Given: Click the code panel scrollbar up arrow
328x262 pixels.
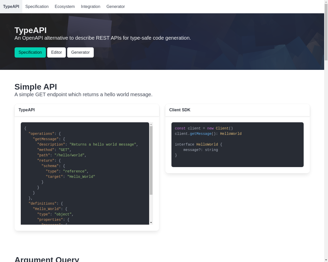Looking at the screenshot, I should coord(151,124).
